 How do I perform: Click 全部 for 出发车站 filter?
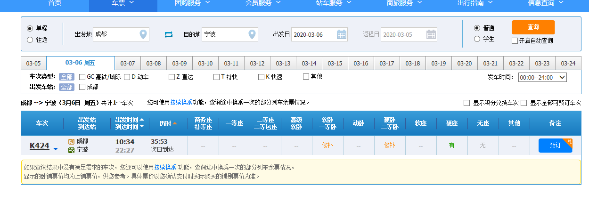pyautogui.click(x=67, y=87)
